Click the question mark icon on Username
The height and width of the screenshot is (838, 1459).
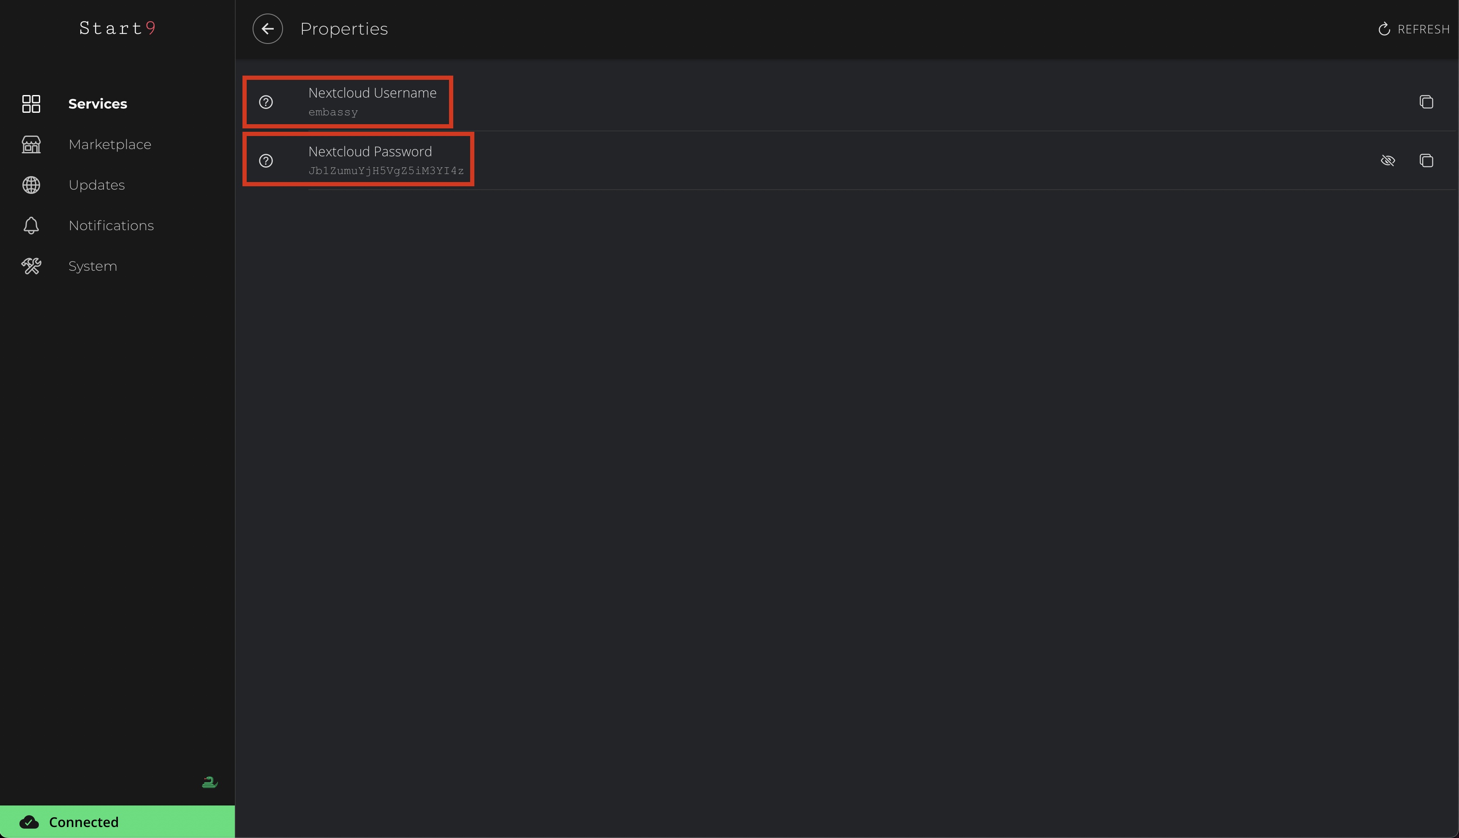click(266, 101)
